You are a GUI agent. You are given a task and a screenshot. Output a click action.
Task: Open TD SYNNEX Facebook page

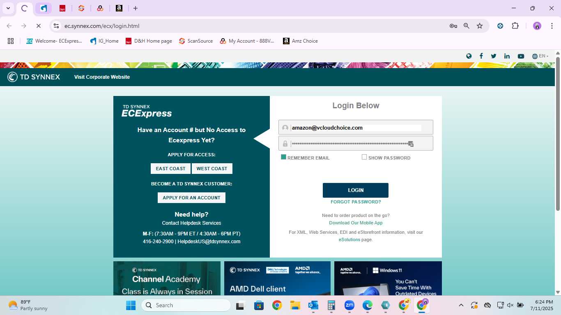[x=481, y=56]
